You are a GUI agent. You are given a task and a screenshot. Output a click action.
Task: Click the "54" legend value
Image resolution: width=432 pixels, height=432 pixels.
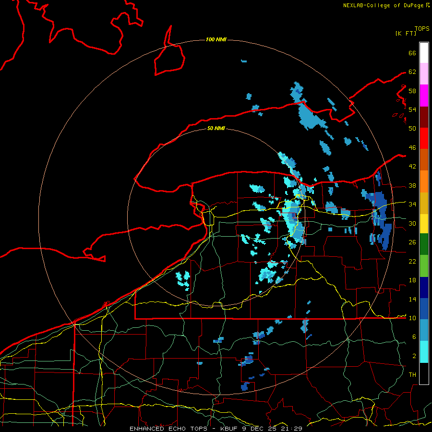pos(412,109)
